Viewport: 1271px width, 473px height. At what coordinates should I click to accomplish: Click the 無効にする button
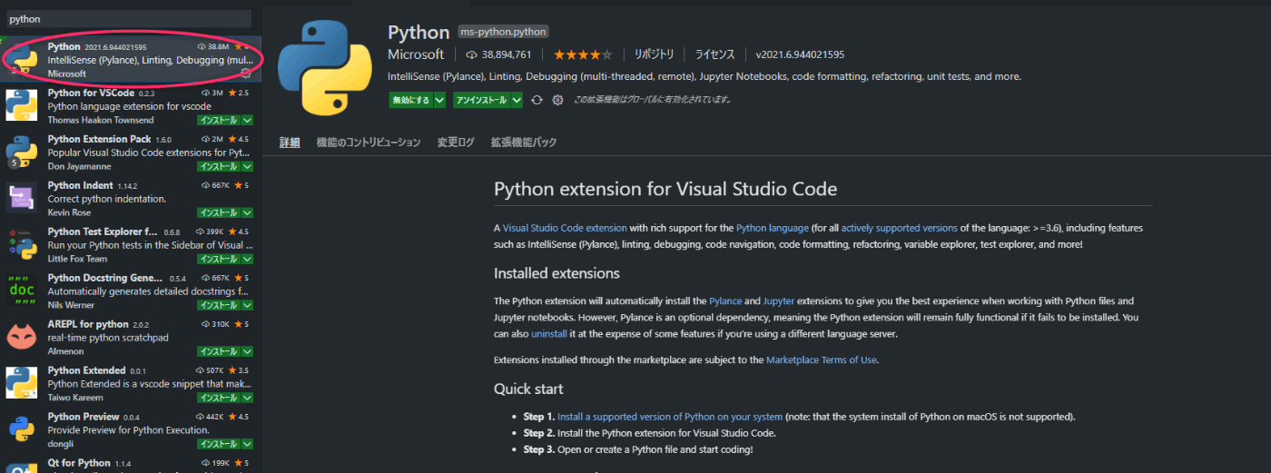(x=411, y=100)
